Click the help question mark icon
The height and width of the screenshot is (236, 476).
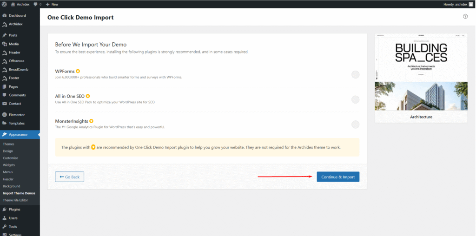465,16
